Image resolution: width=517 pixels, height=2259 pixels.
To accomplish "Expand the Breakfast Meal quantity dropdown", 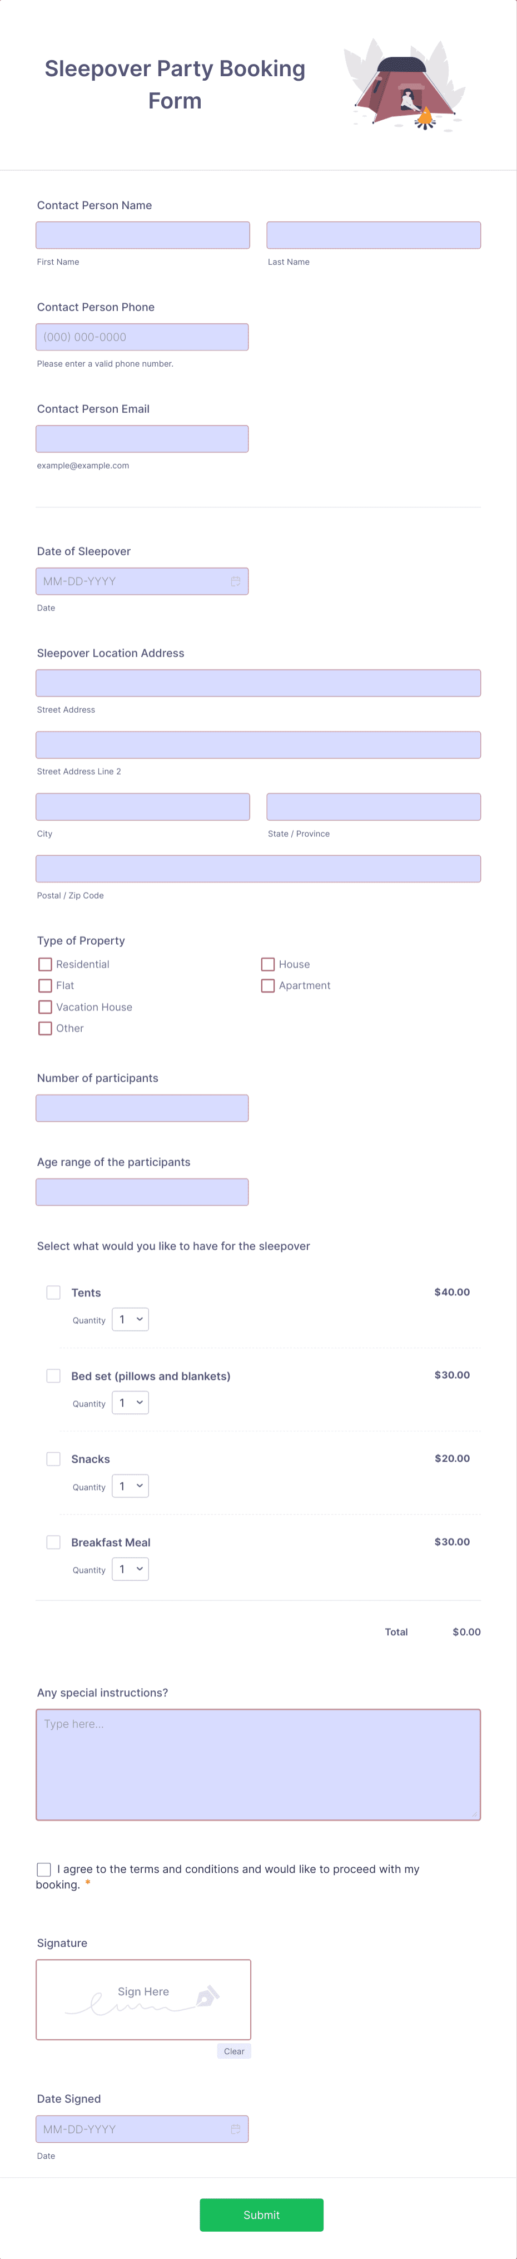I will point(131,1569).
